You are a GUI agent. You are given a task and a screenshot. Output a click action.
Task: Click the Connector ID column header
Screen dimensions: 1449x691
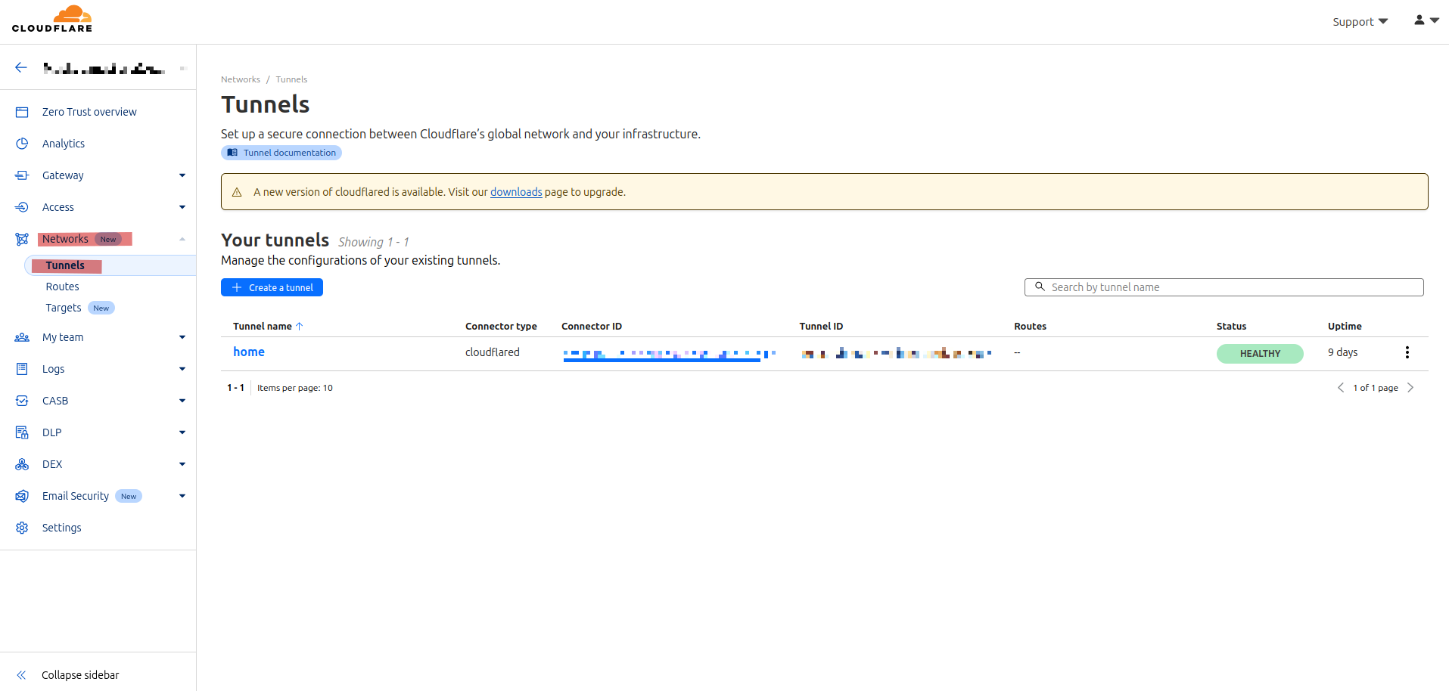(x=592, y=327)
